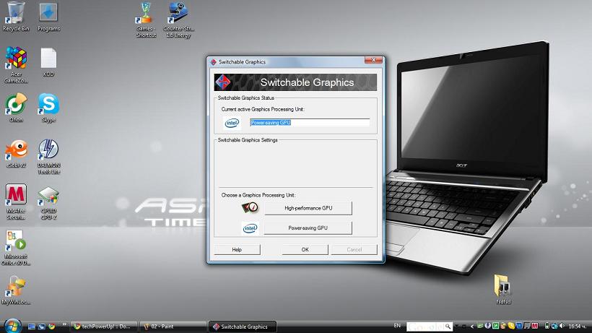Expand the quick launch overflow chevron
592x333 pixels.
(64, 324)
